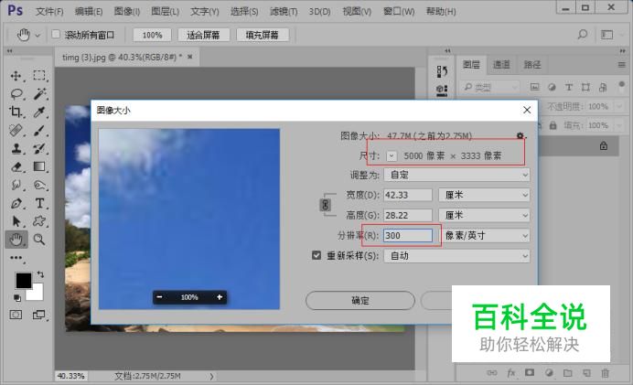The width and height of the screenshot is (633, 385).
Task: Open height unit dropdown
Action: click(x=484, y=215)
